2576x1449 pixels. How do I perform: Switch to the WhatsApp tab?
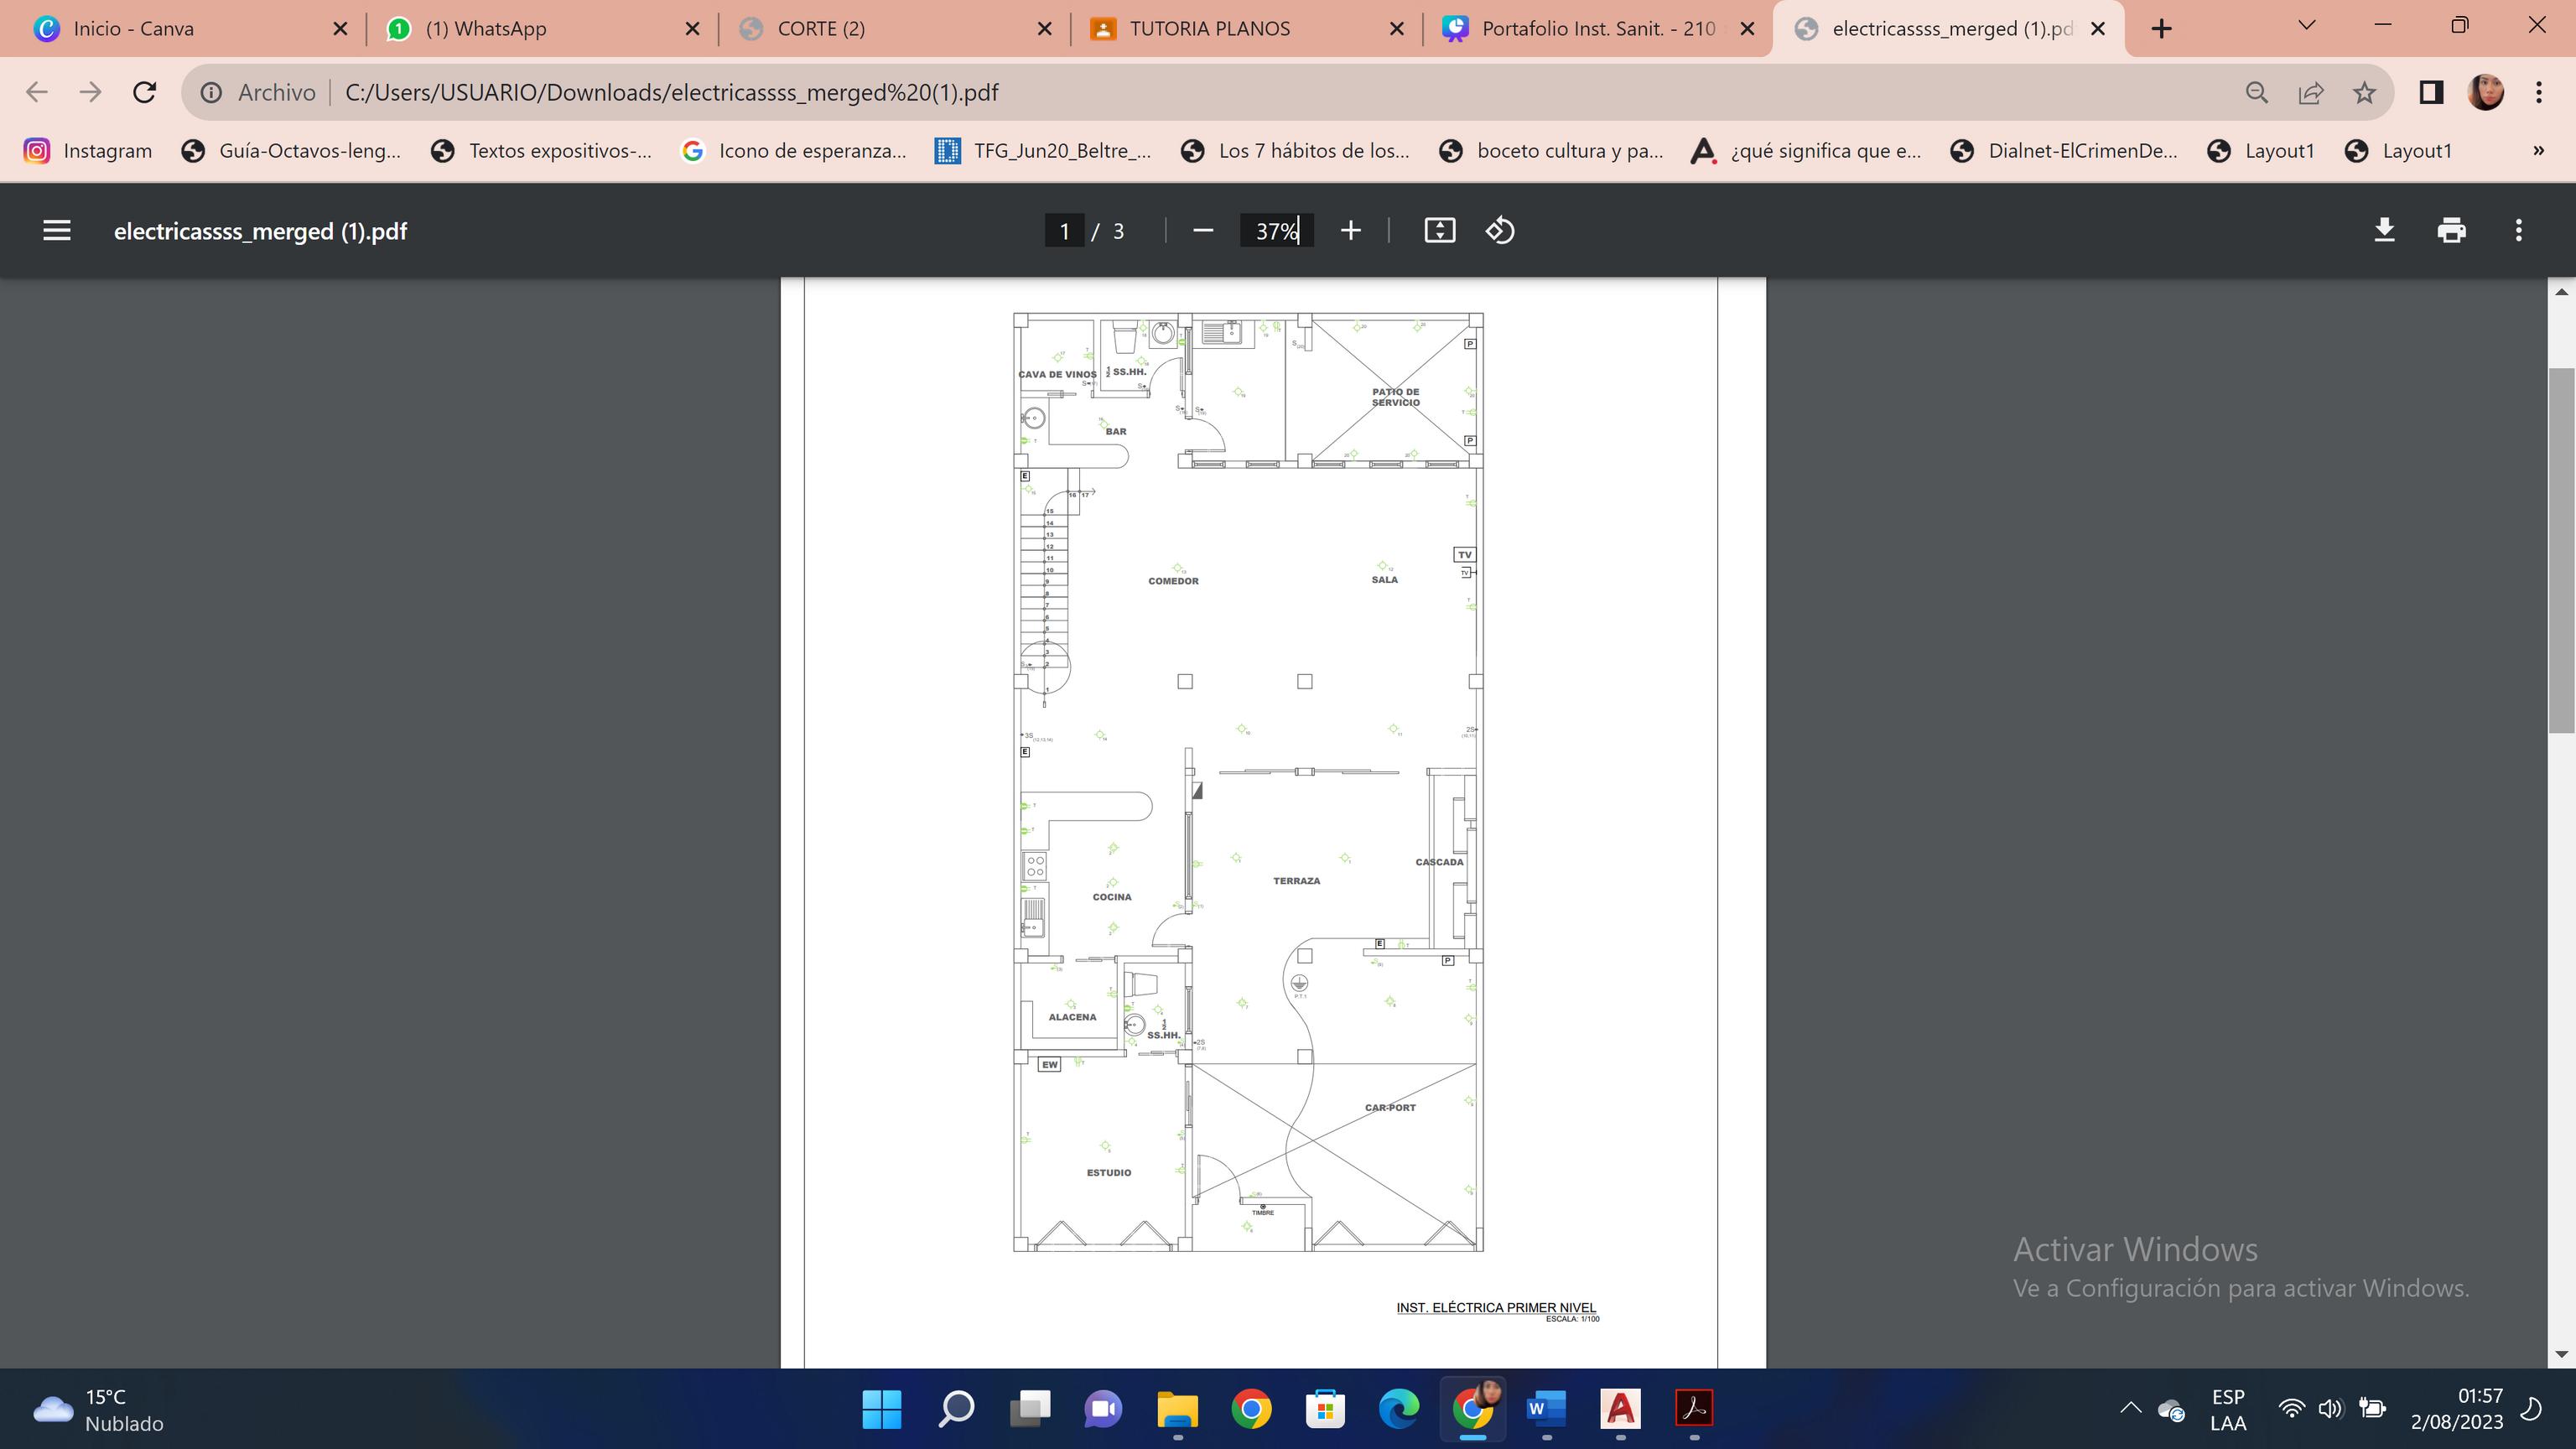tap(486, 29)
